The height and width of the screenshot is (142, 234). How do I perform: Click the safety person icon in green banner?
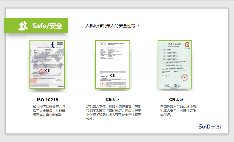23,26
